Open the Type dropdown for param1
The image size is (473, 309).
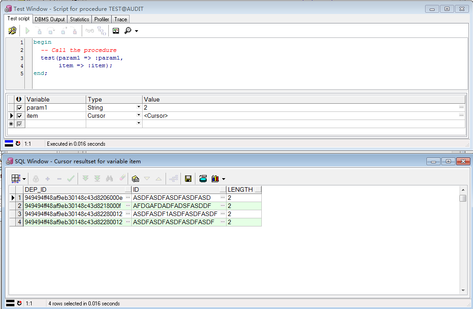point(139,108)
